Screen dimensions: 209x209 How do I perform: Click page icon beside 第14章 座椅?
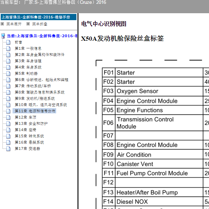[x=8, y=130]
